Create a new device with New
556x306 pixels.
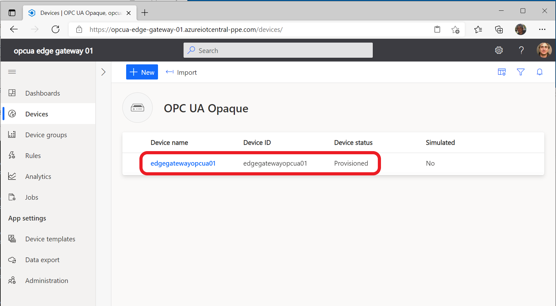[x=142, y=72]
